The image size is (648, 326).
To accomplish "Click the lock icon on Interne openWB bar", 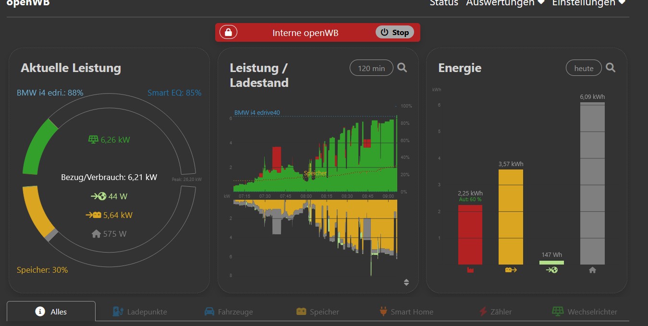I will click(228, 32).
